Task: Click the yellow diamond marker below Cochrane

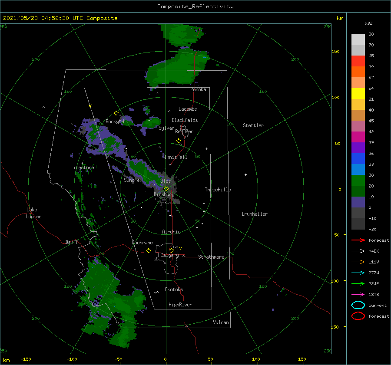Action: (x=149, y=250)
